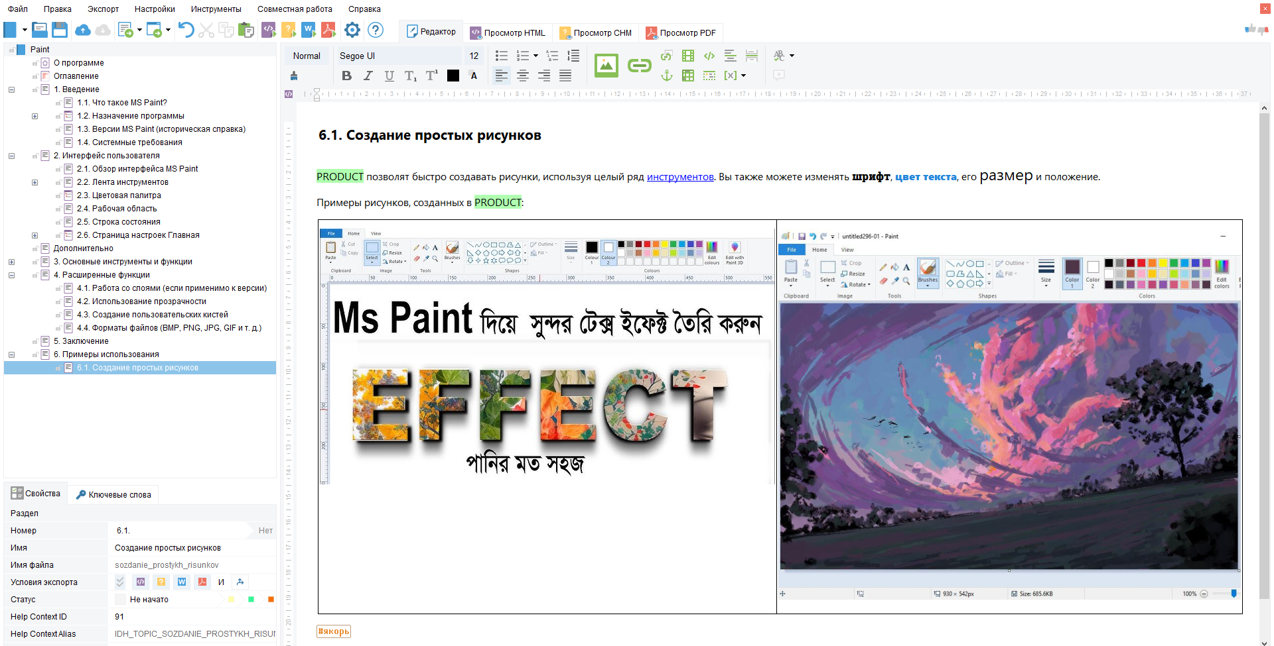The image size is (1274, 646).
Task: Open help question mark icon
Action: (x=376, y=30)
